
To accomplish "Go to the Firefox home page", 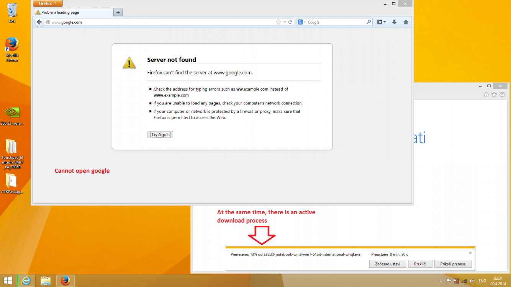I will click(406, 22).
